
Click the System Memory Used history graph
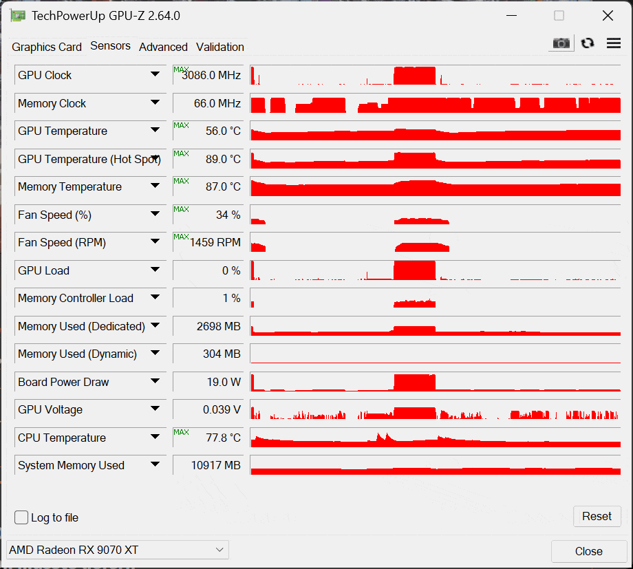[435, 465]
